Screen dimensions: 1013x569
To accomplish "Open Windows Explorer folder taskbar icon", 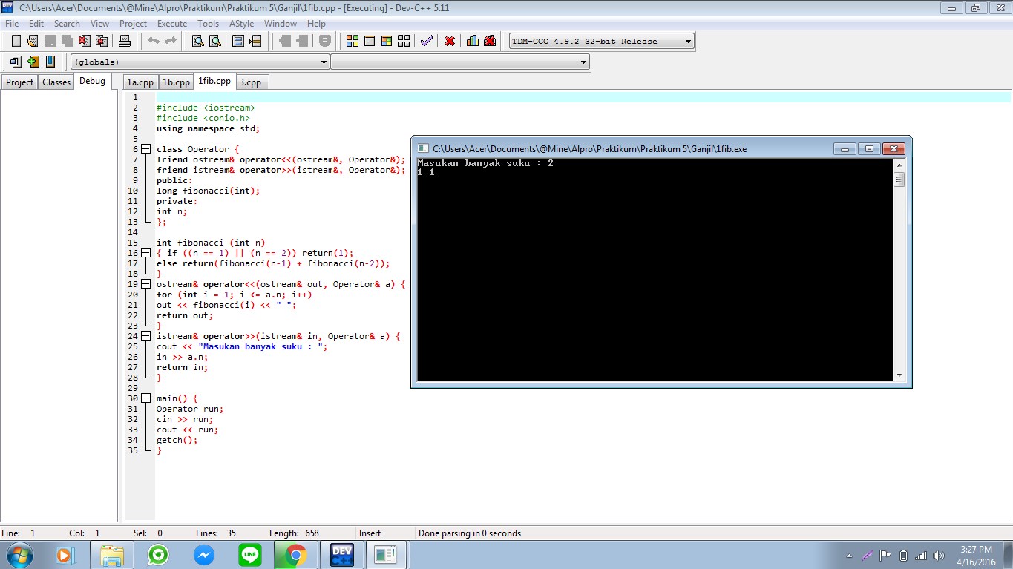I will (112, 555).
